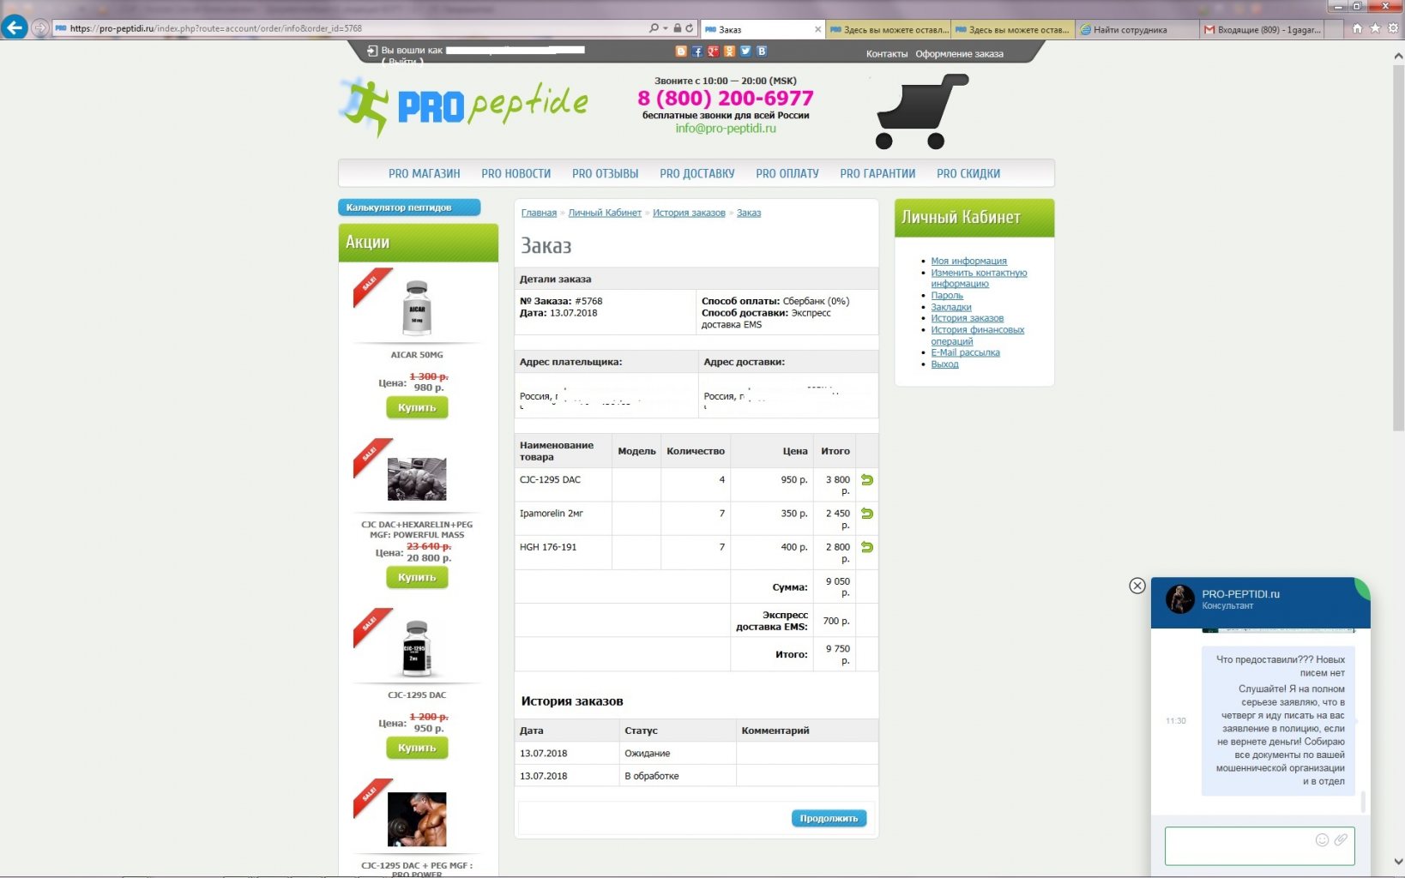Click the Twitter social icon in header
1405x878 pixels.
tap(745, 51)
